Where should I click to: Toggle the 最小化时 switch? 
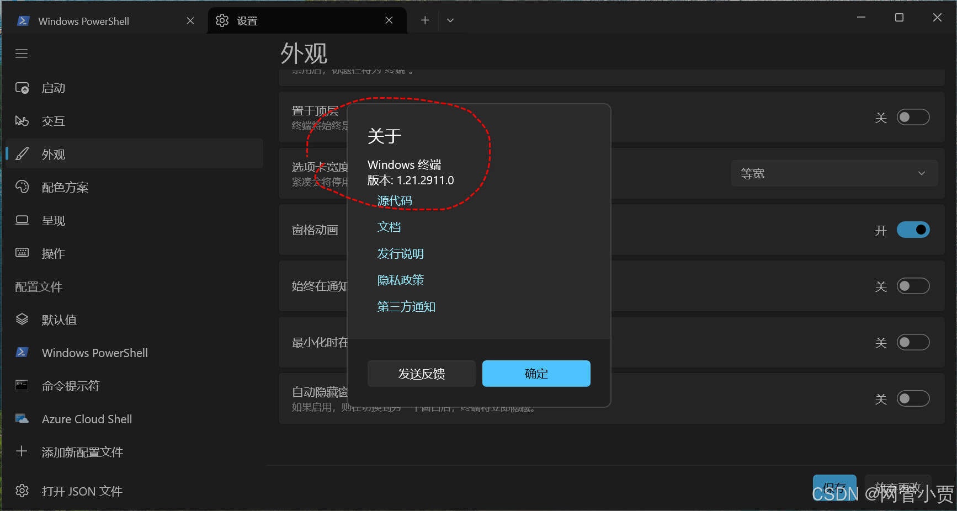coord(913,342)
